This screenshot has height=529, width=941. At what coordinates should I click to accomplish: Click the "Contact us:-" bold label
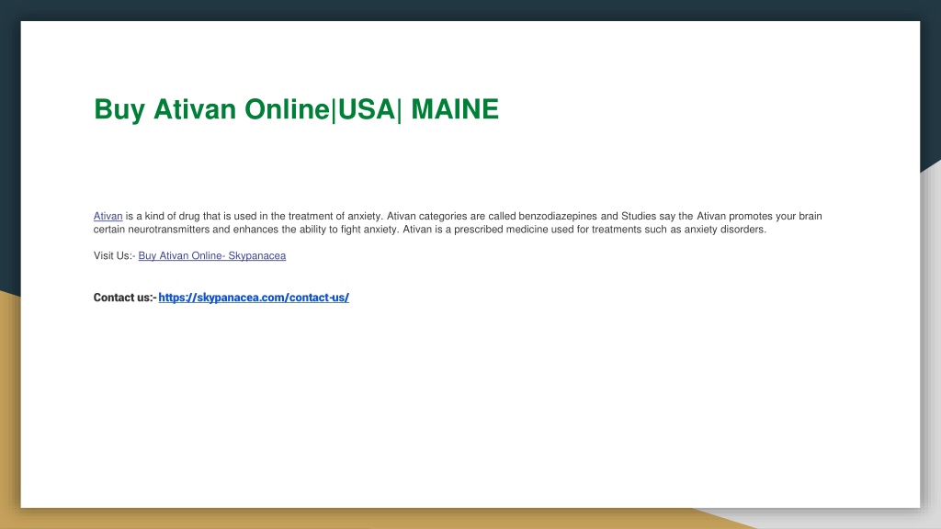(125, 298)
